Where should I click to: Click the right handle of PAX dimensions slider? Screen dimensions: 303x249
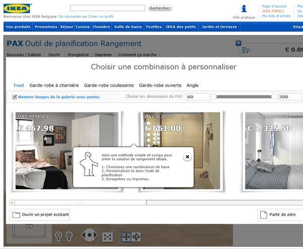[274, 96]
